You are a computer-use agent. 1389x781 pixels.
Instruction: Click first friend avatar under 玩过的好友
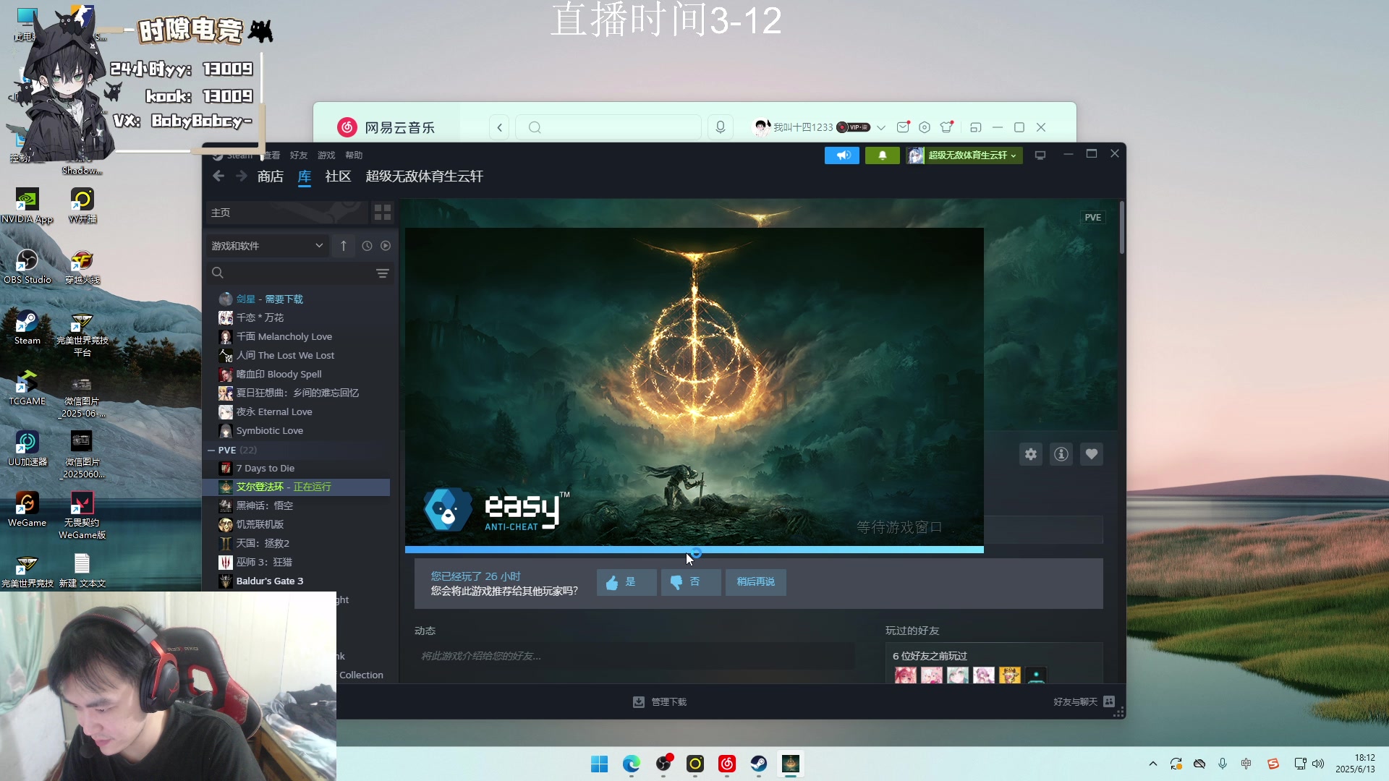point(905,675)
